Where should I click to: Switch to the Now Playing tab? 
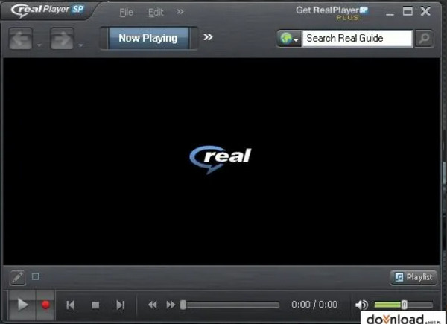pos(148,38)
